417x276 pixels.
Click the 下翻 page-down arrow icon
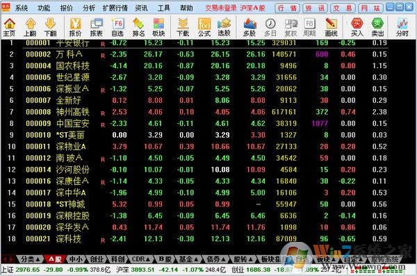[x=50, y=27]
